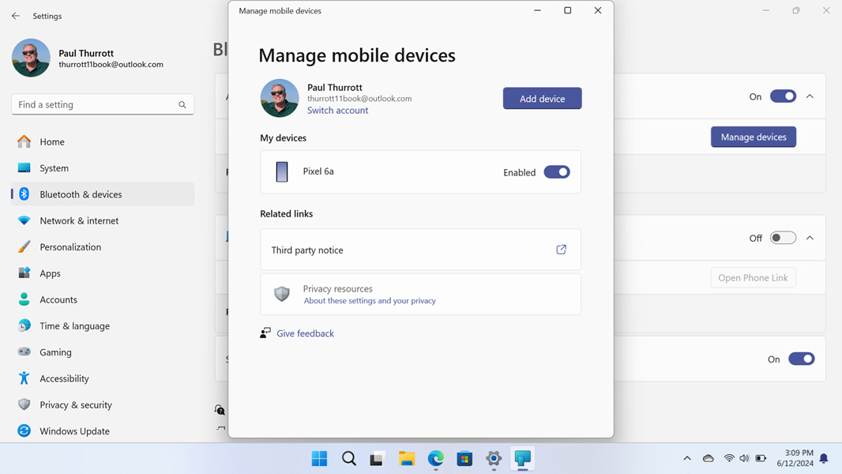Screen dimensions: 842x474
Task: Click the Add device button
Action: pyautogui.click(x=542, y=99)
